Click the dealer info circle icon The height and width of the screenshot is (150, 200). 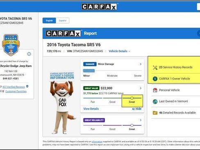tap(29, 54)
